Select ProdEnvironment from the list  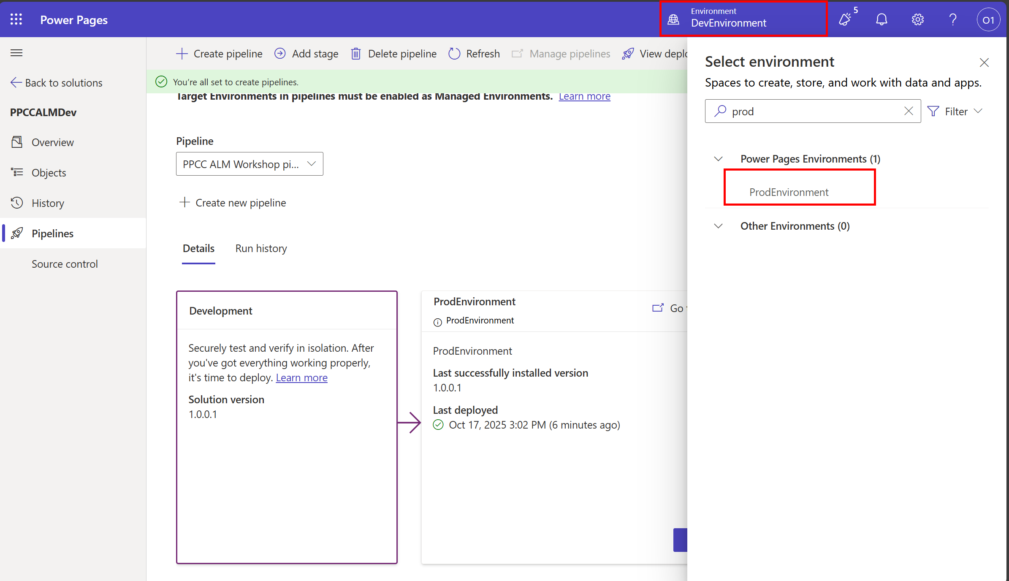click(788, 192)
